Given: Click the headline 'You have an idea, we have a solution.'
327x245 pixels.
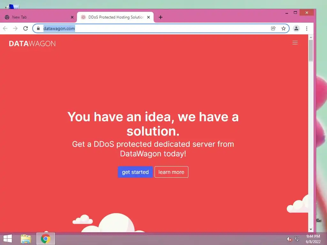Looking at the screenshot, I should (153, 124).
